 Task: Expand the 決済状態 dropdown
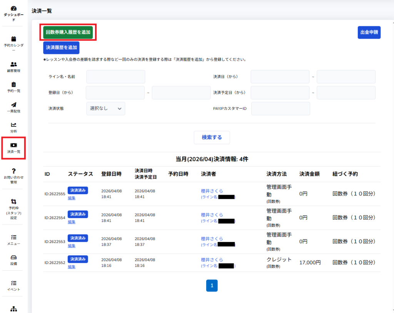click(105, 109)
